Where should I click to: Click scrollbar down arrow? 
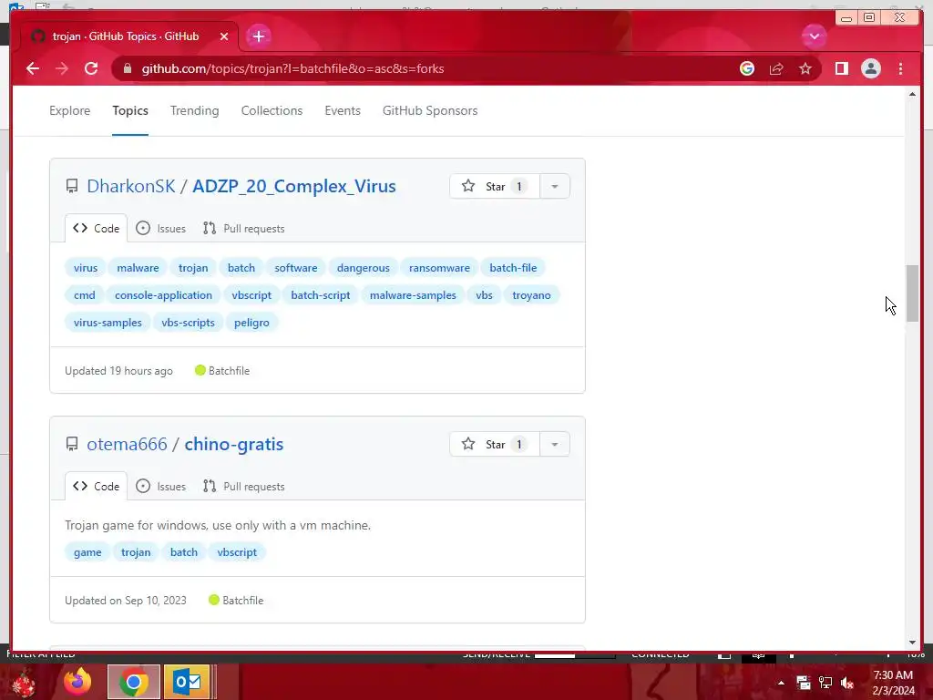(x=912, y=643)
